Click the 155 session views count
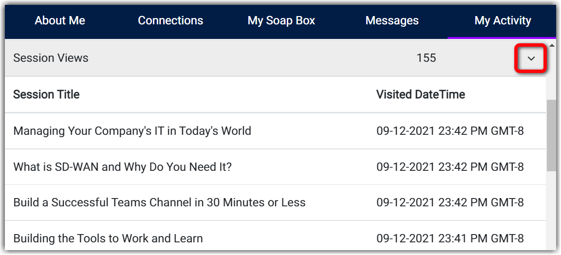This screenshot has height=255, width=561. [x=426, y=58]
